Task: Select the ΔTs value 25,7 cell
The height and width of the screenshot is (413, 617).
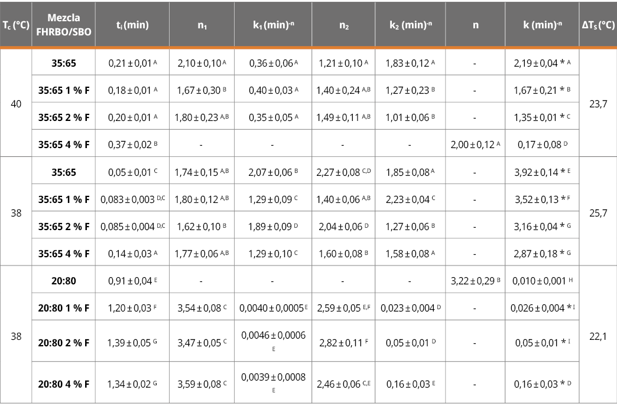Action: 597,212
